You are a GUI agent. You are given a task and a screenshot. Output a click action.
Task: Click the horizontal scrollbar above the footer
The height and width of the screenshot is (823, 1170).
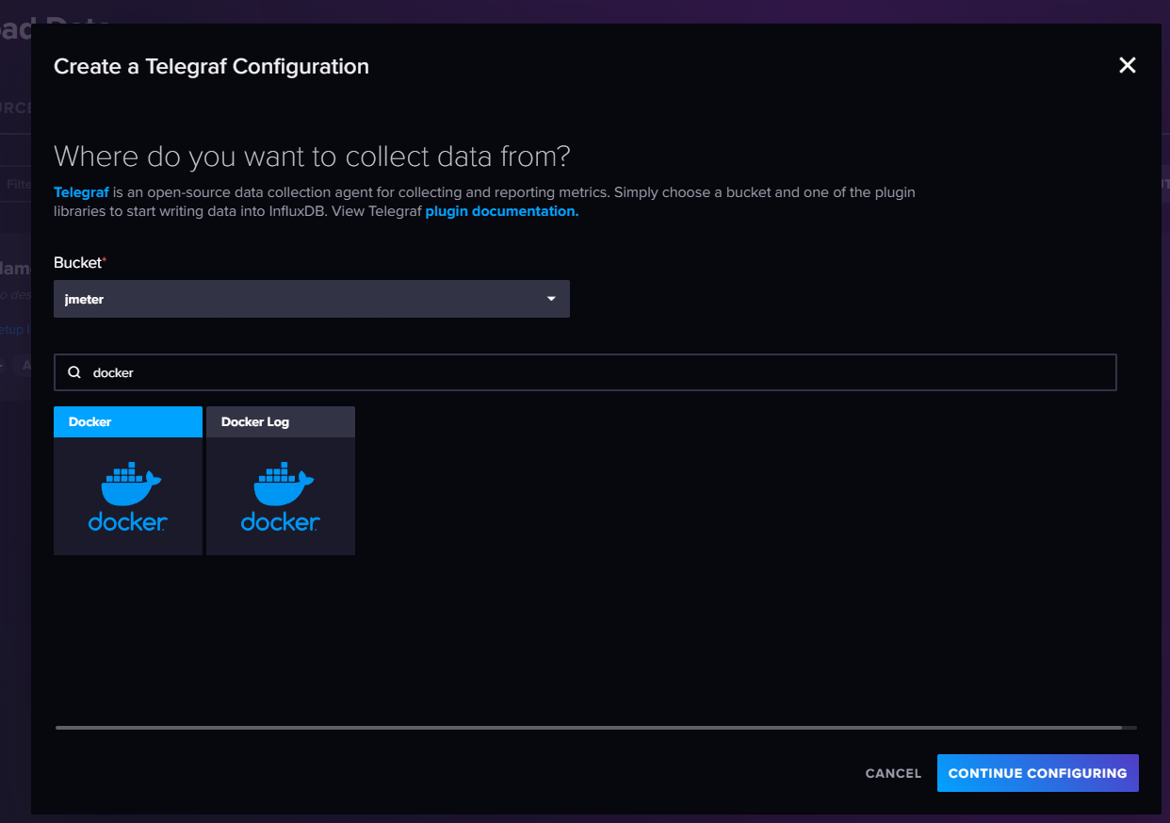tap(589, 728)
